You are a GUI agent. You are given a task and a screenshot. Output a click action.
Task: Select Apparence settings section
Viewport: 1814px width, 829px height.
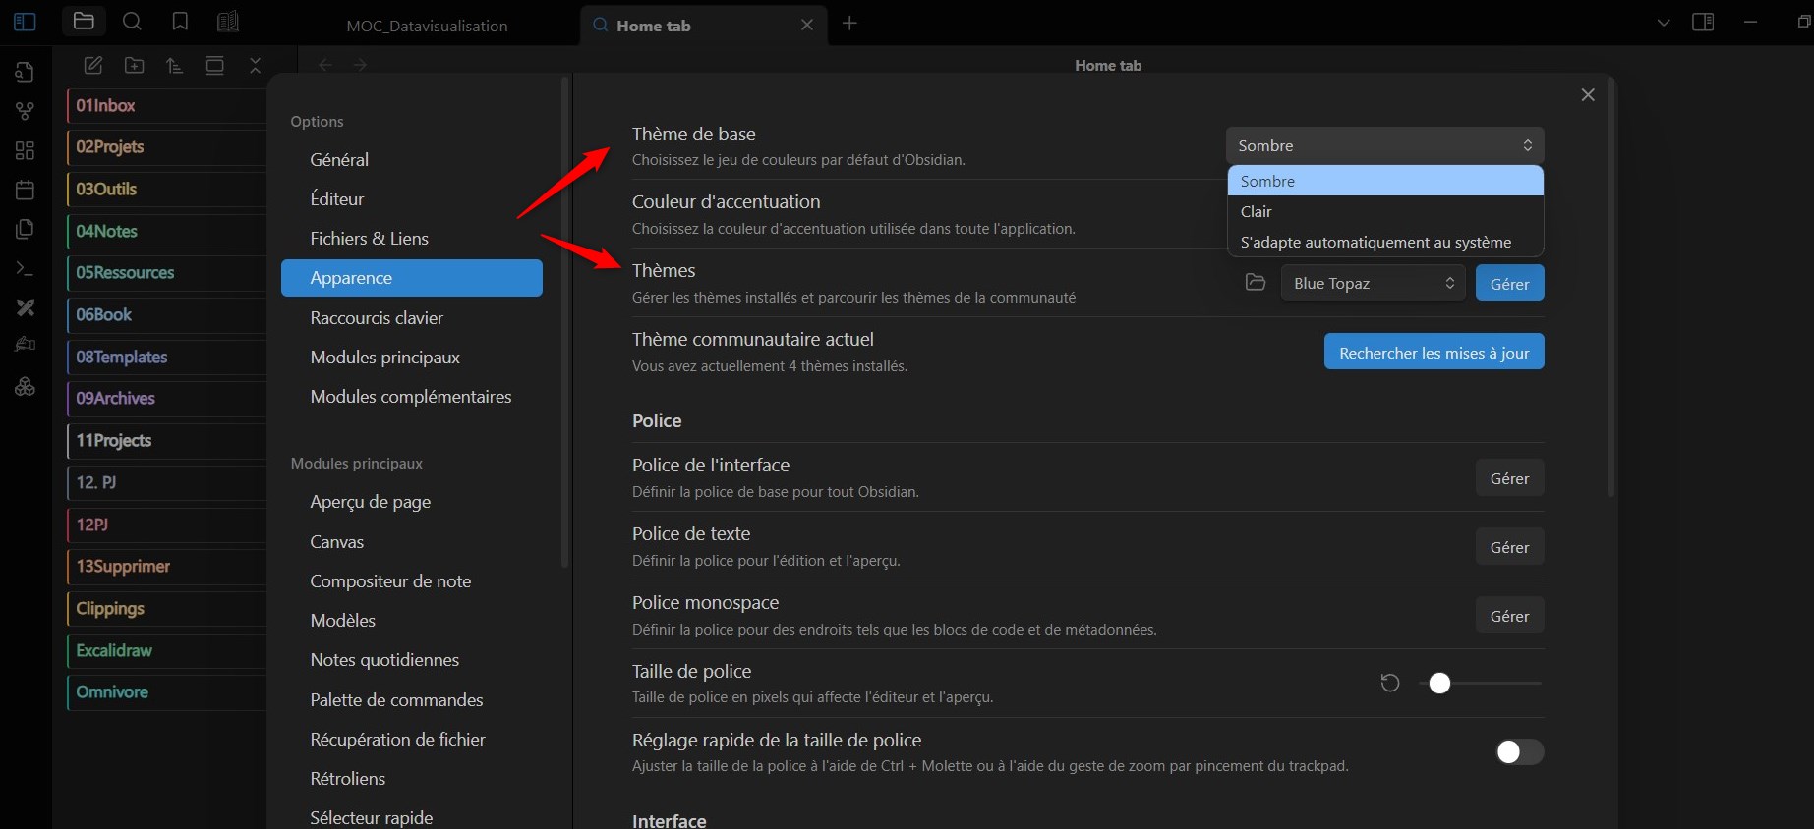(x=411, y=278)
